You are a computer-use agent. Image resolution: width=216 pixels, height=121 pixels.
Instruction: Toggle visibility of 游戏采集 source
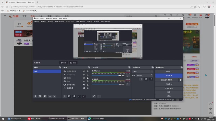84,88
